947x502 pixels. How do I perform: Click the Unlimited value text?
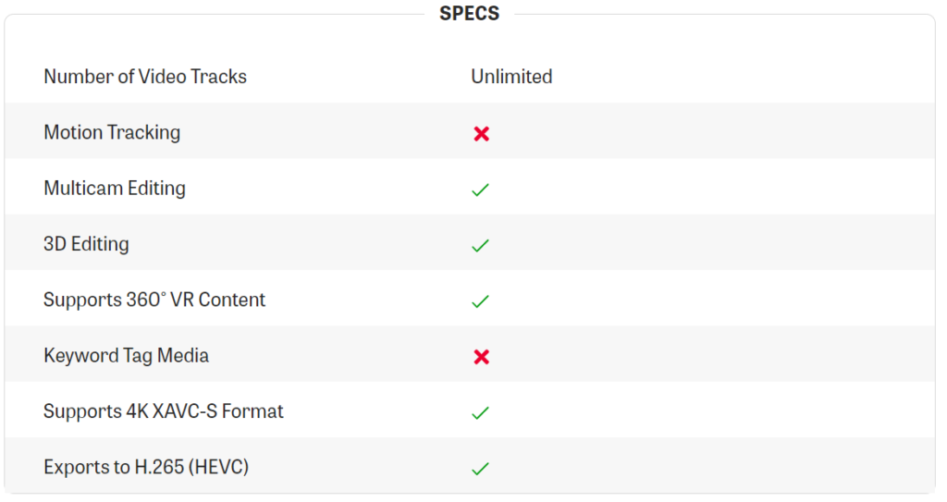coord(511,77)
